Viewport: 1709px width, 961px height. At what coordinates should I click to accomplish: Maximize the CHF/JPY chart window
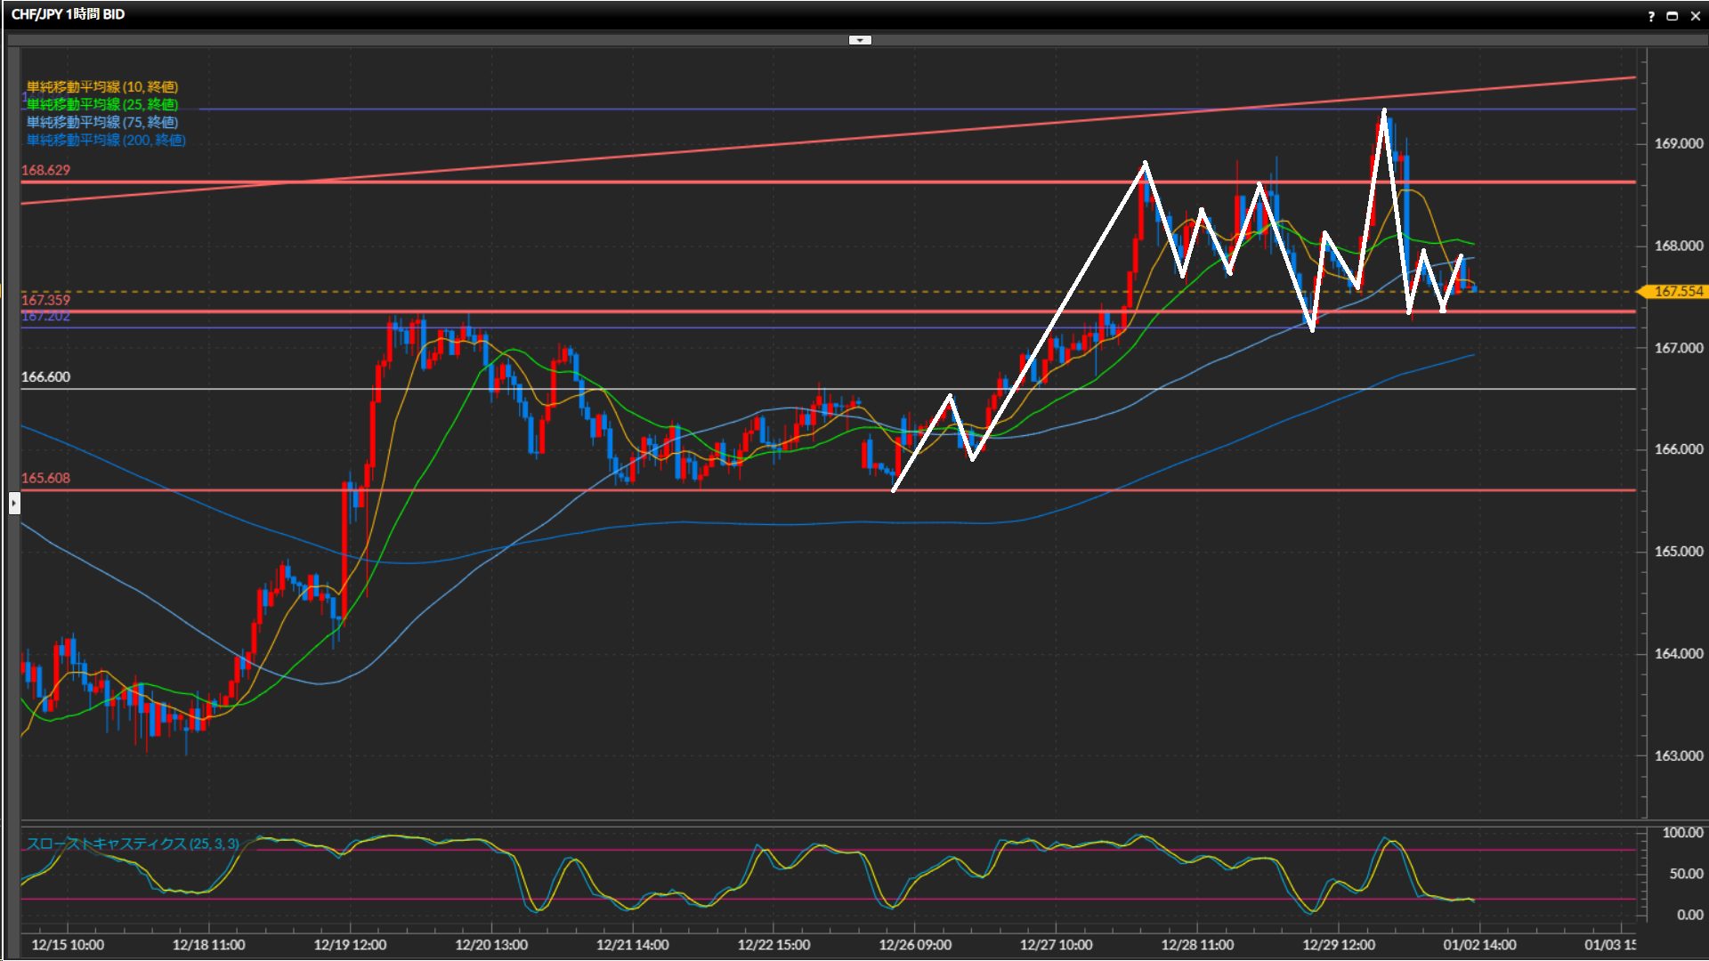tap(1673, 16)
